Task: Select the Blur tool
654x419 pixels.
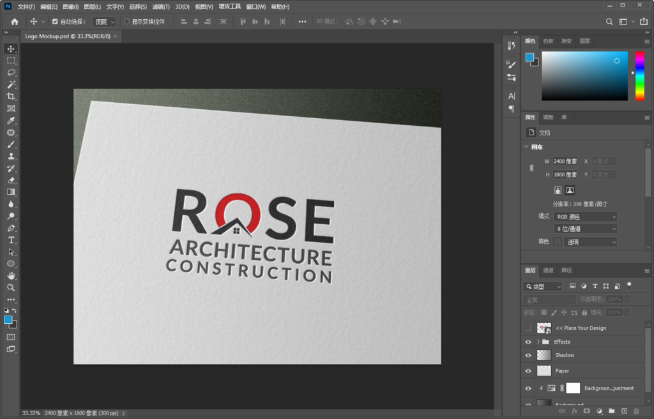Action: tap(11, 204)
